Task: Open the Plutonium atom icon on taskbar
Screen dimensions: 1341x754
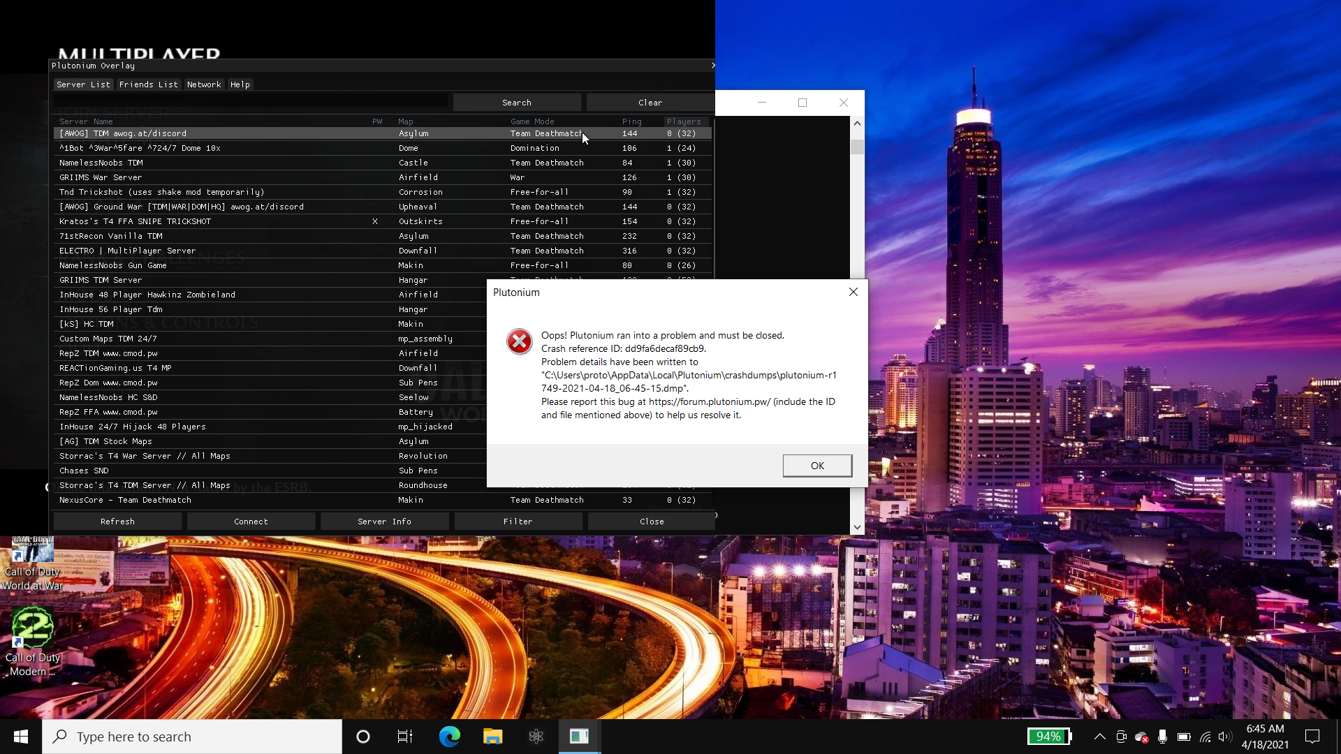Action: point(536,737)
